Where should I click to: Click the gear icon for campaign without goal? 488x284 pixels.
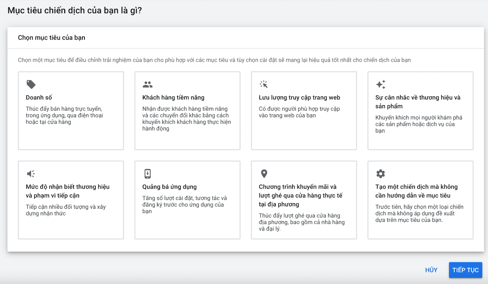pos(381,174)
